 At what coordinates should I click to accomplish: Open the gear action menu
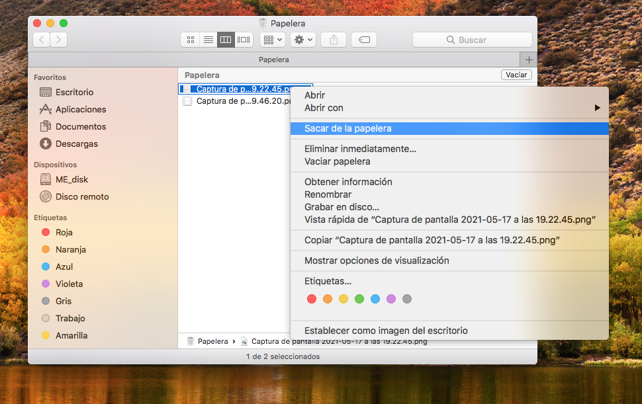coord(303,40)
